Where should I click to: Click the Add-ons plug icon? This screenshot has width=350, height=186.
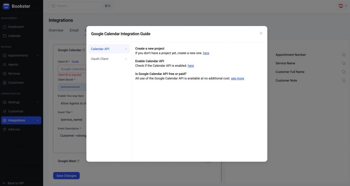(4, 129)
